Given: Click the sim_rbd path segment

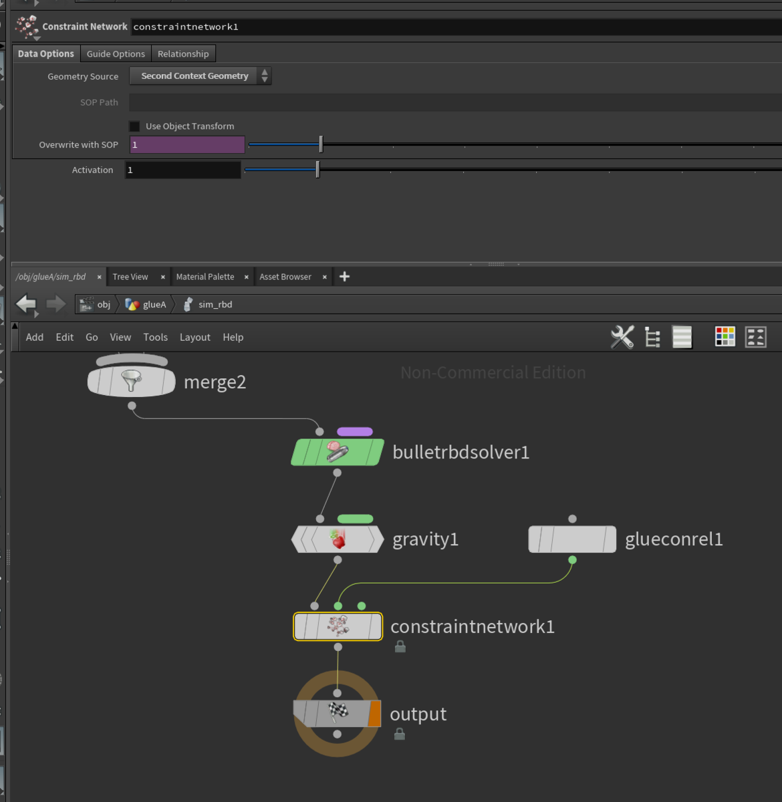Looking at the screenshot, I should point(208,304).
